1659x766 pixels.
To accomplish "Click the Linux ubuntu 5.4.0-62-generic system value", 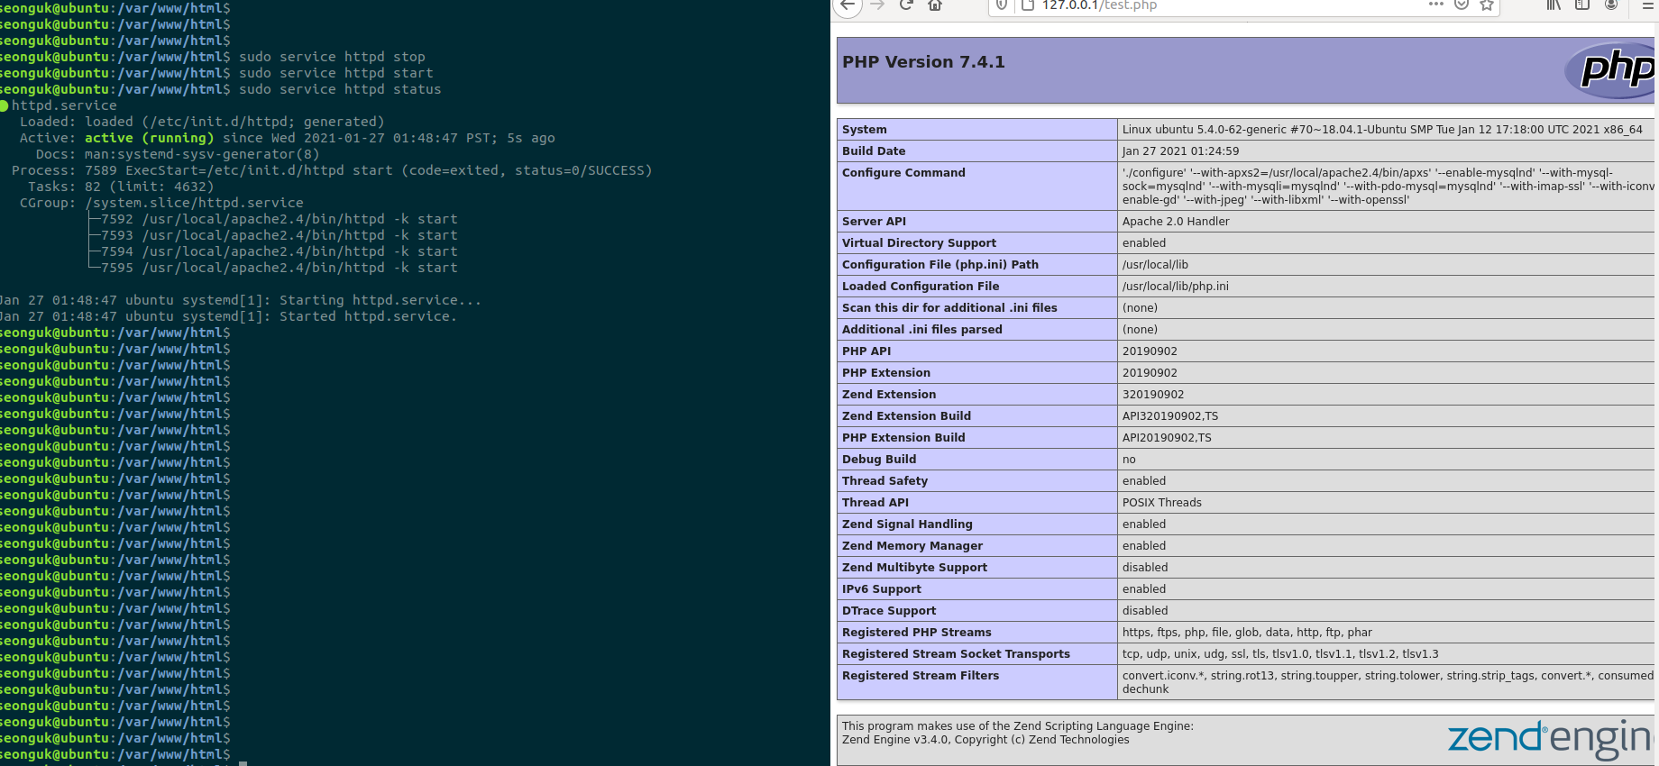I will coord(1382,130).
